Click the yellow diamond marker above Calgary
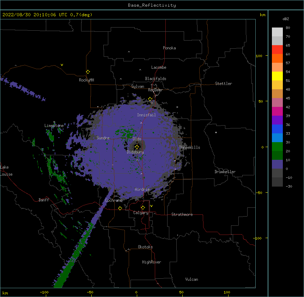Viewport: 304px width, 297px height. click(143, 208)
